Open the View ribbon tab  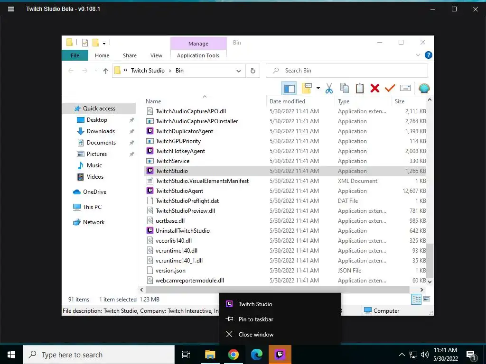(156, 55)
